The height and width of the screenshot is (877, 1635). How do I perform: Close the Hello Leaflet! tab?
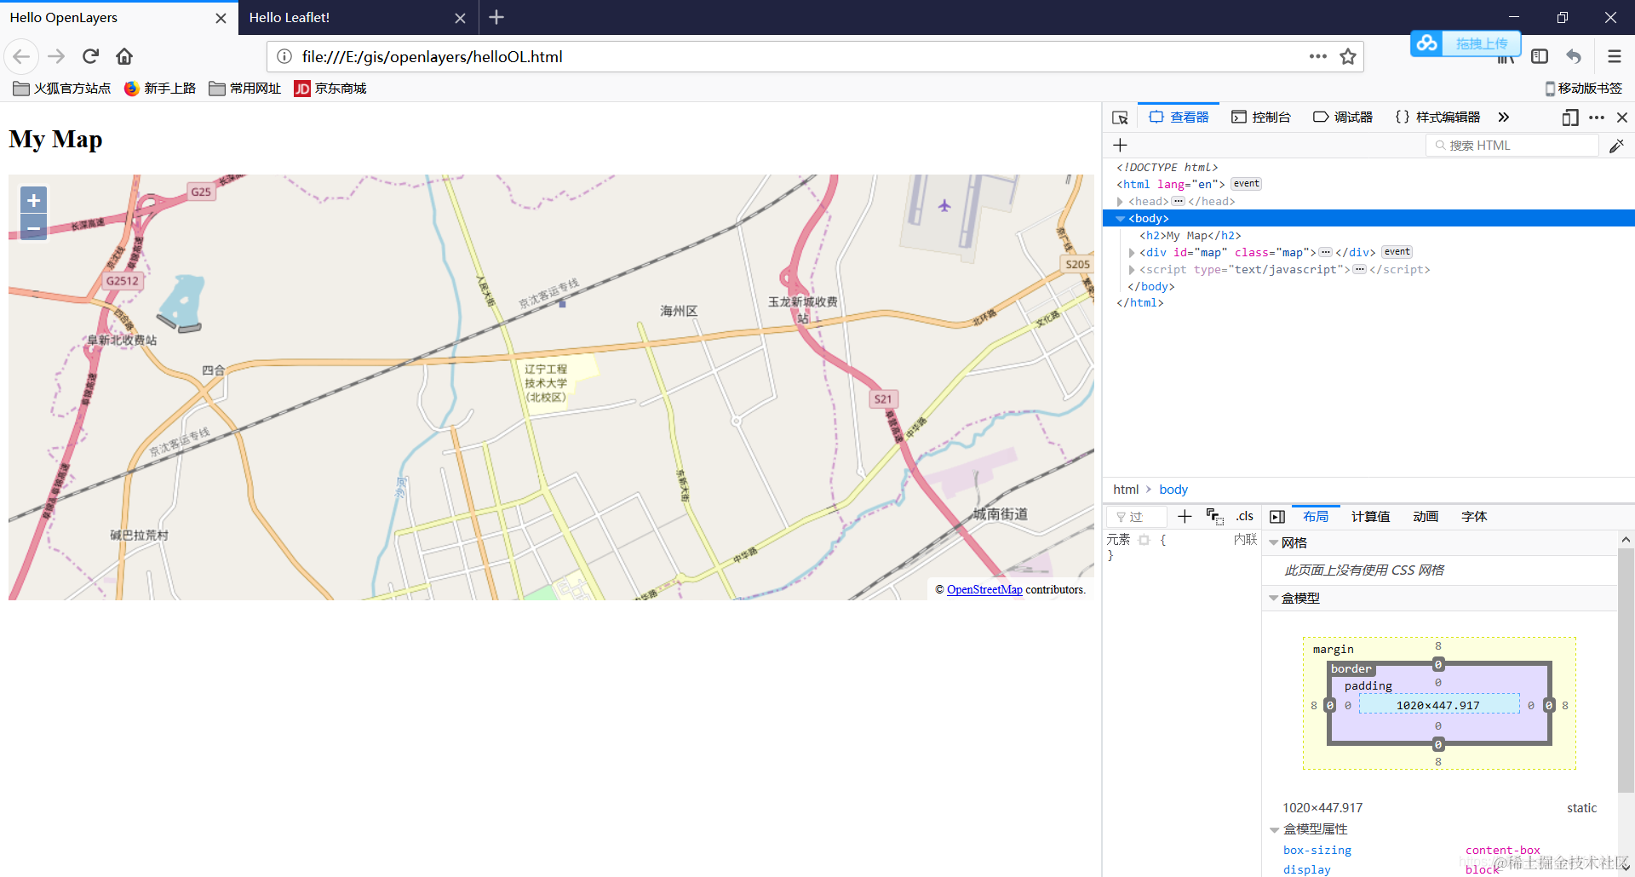(x=460, y=18)
